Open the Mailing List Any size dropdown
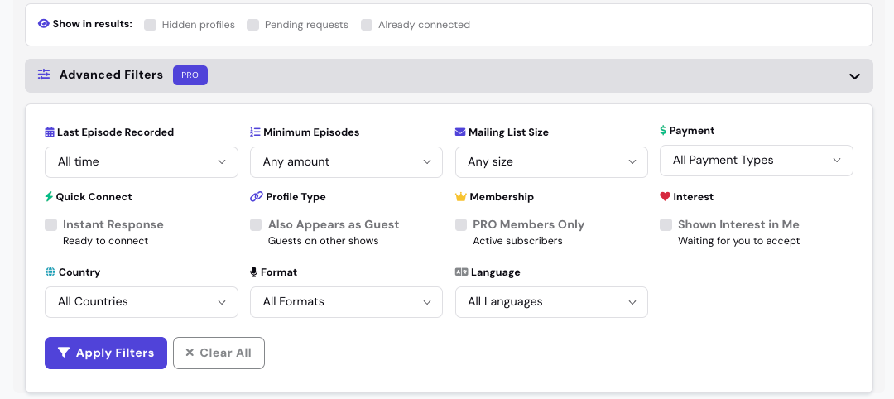 coord(551,162)
